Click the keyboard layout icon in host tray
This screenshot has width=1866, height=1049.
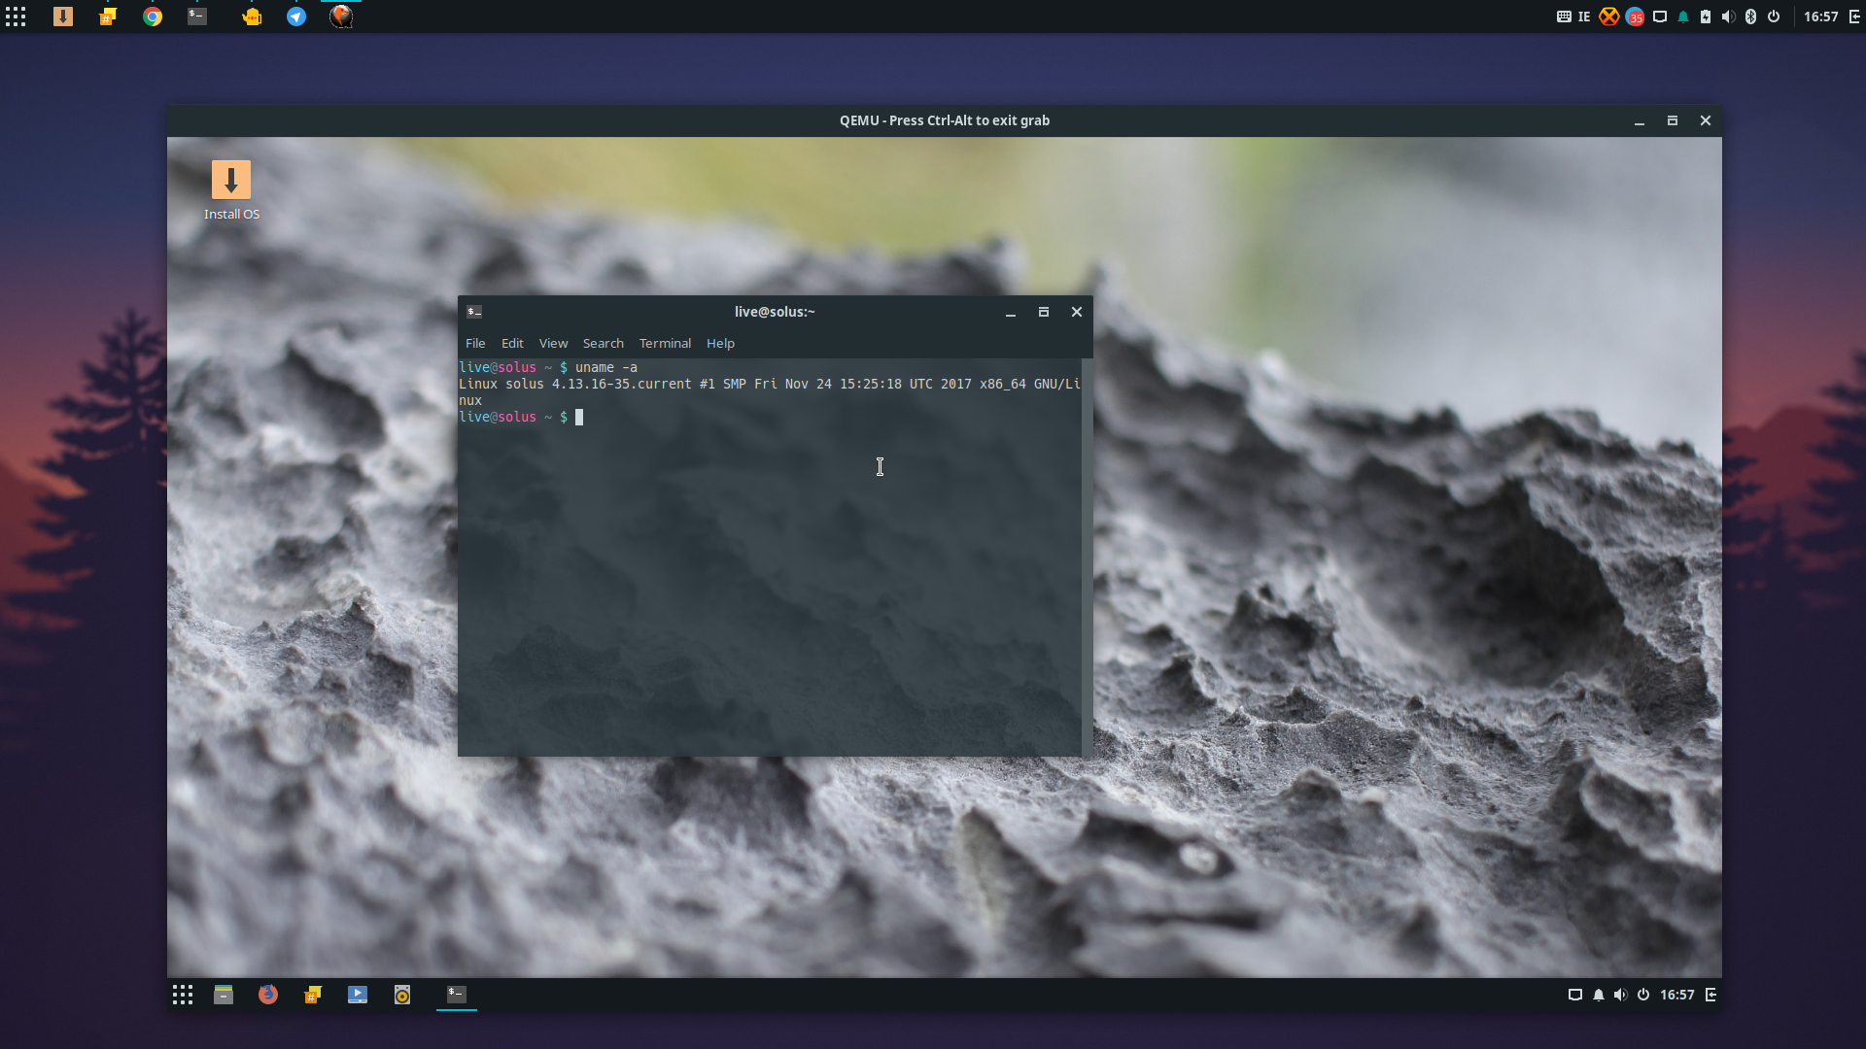1564,17
